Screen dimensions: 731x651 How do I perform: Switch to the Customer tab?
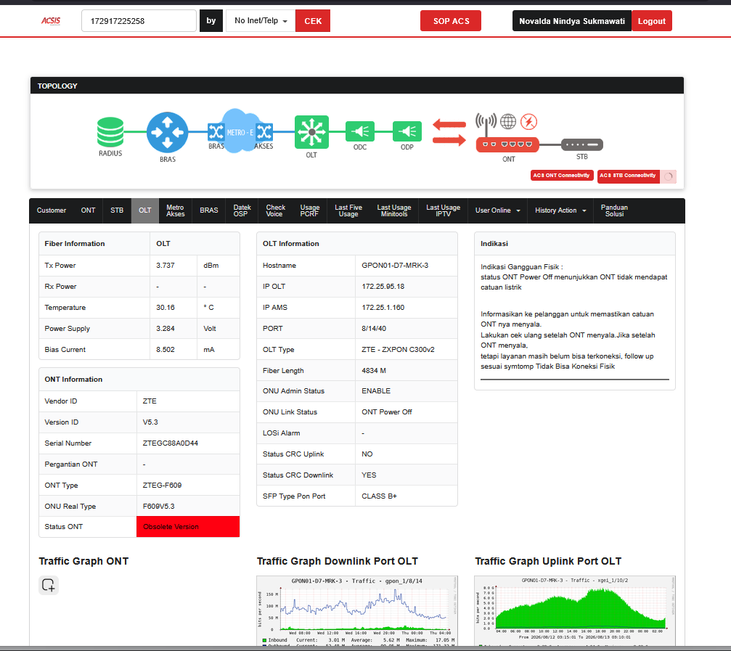point(52,210)
